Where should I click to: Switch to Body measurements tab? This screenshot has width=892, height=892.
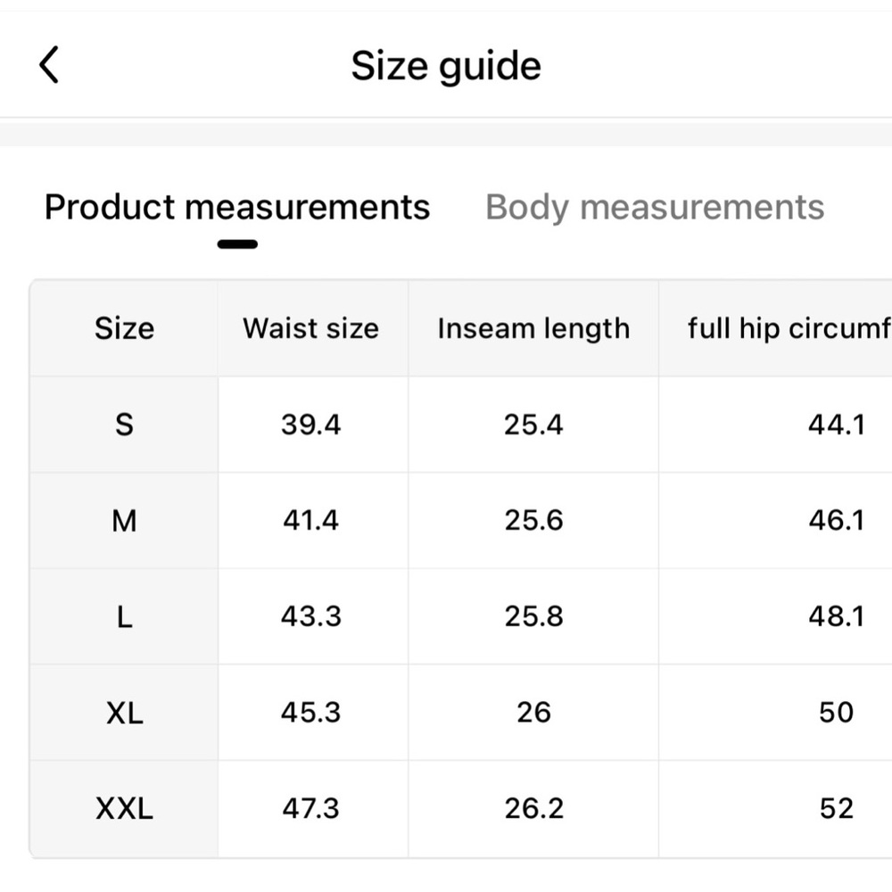654,207
